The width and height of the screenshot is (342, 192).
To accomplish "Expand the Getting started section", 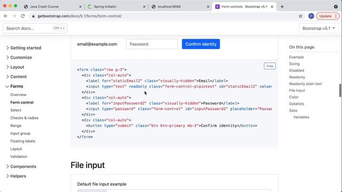I will (x=24, y=48).
